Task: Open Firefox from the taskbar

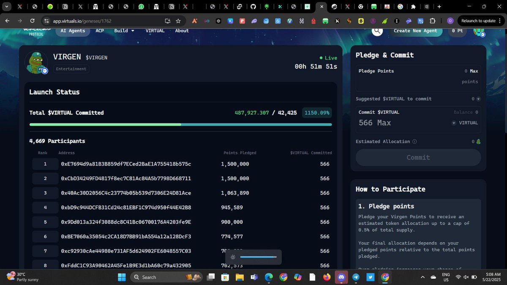Action: tap(327, 277)
